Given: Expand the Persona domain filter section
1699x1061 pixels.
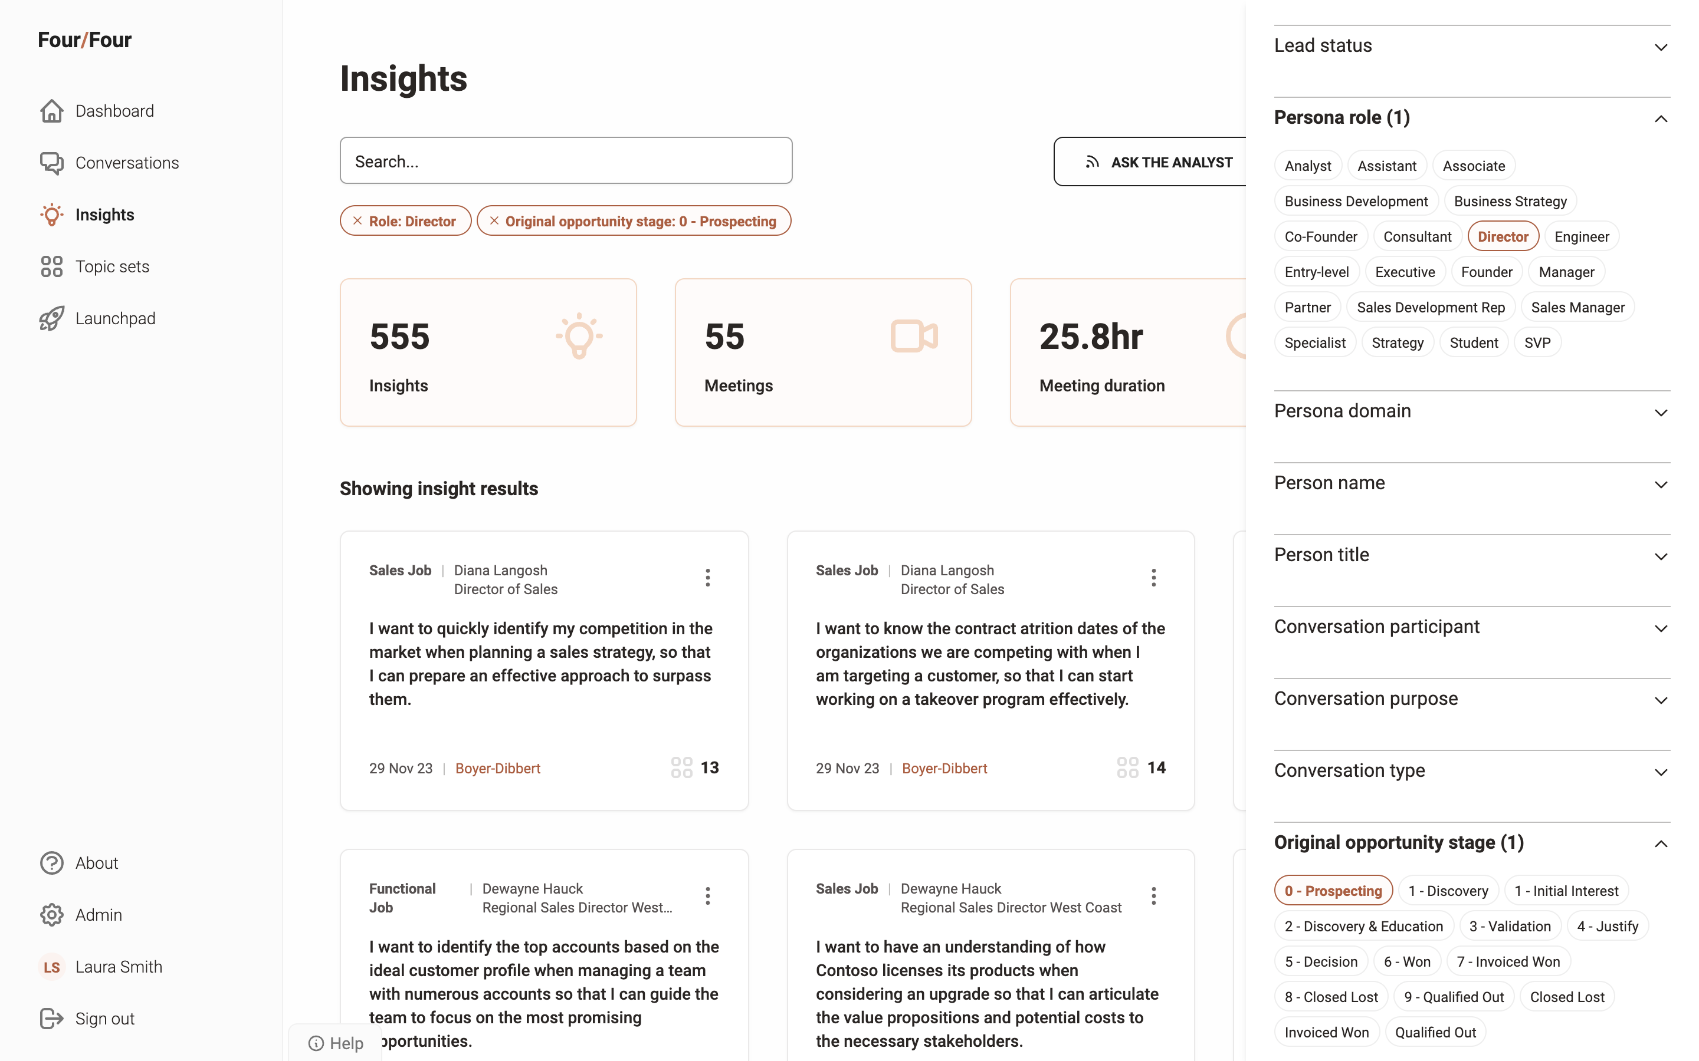Looking at the screenshot, I should pos(1661,412).
